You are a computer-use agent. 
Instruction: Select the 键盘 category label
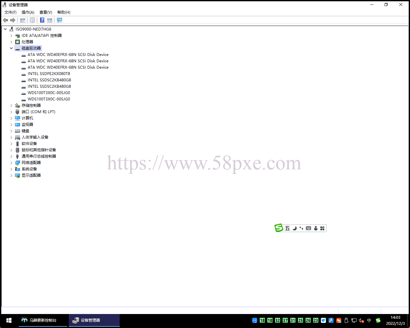tap(25, 131)
